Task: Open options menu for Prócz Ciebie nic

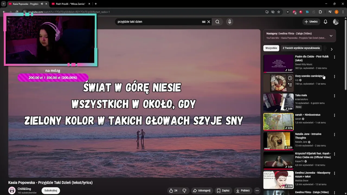Action: pos(334,154)
